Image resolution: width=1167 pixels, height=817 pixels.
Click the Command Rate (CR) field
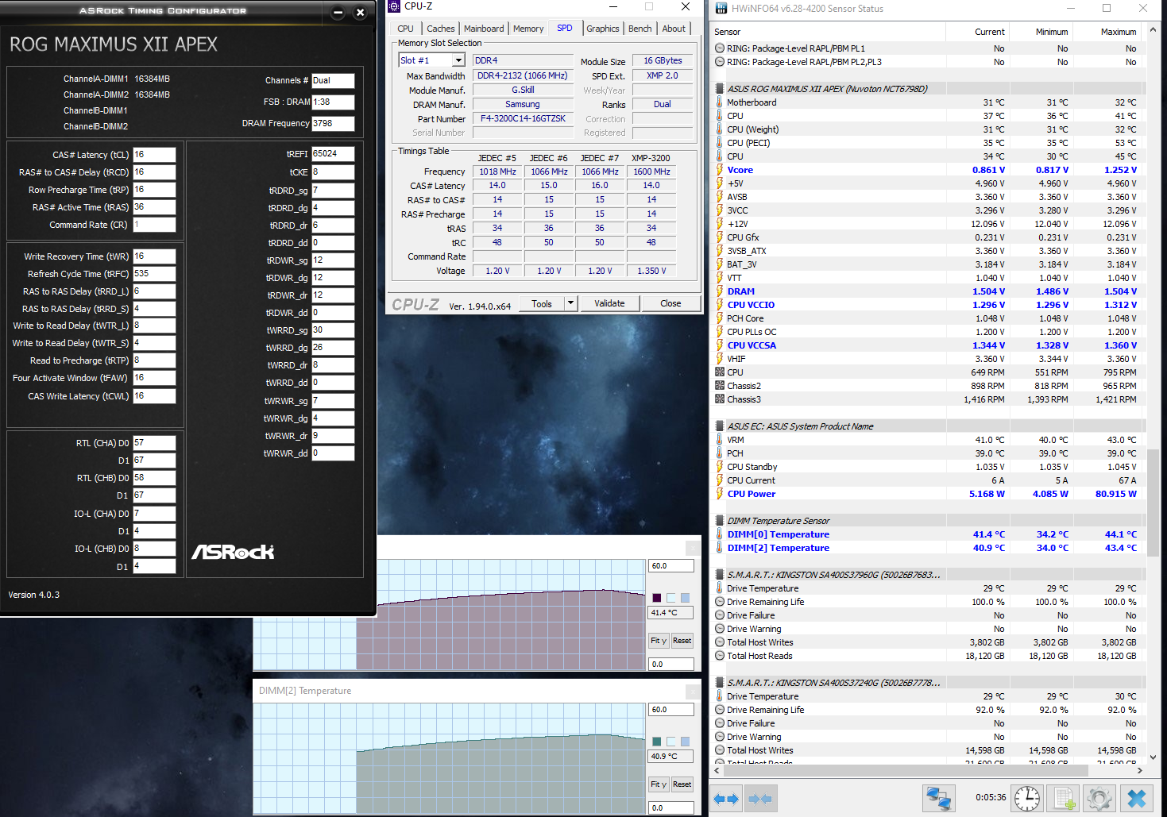coord(154,225)
